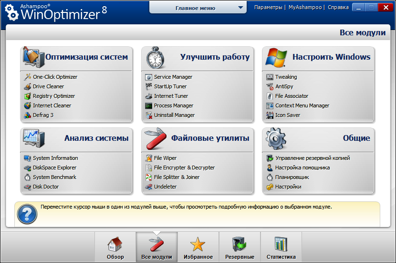Click the Defrag 3 colored blocks icon
Image resolution: width=396 pixels, height=263 pixels.
point(28,115)
